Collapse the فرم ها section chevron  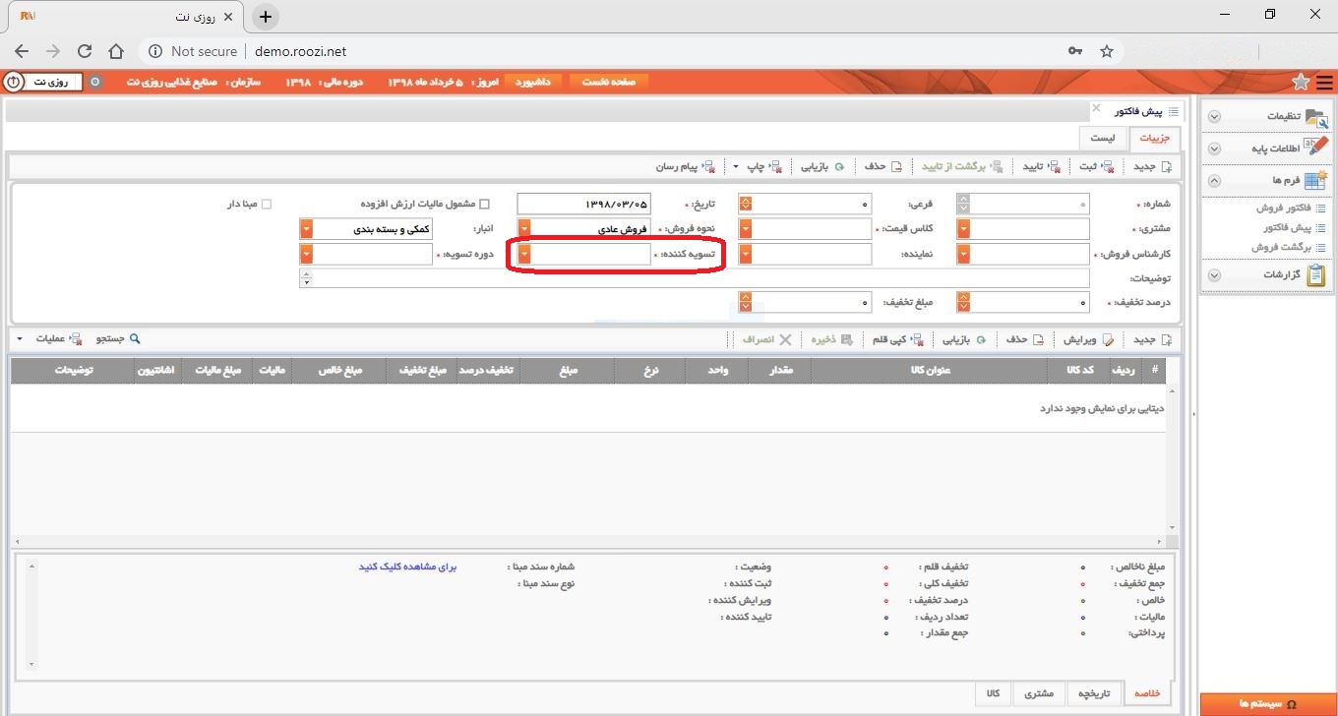pyautogui.click(x=1214, y=181)
